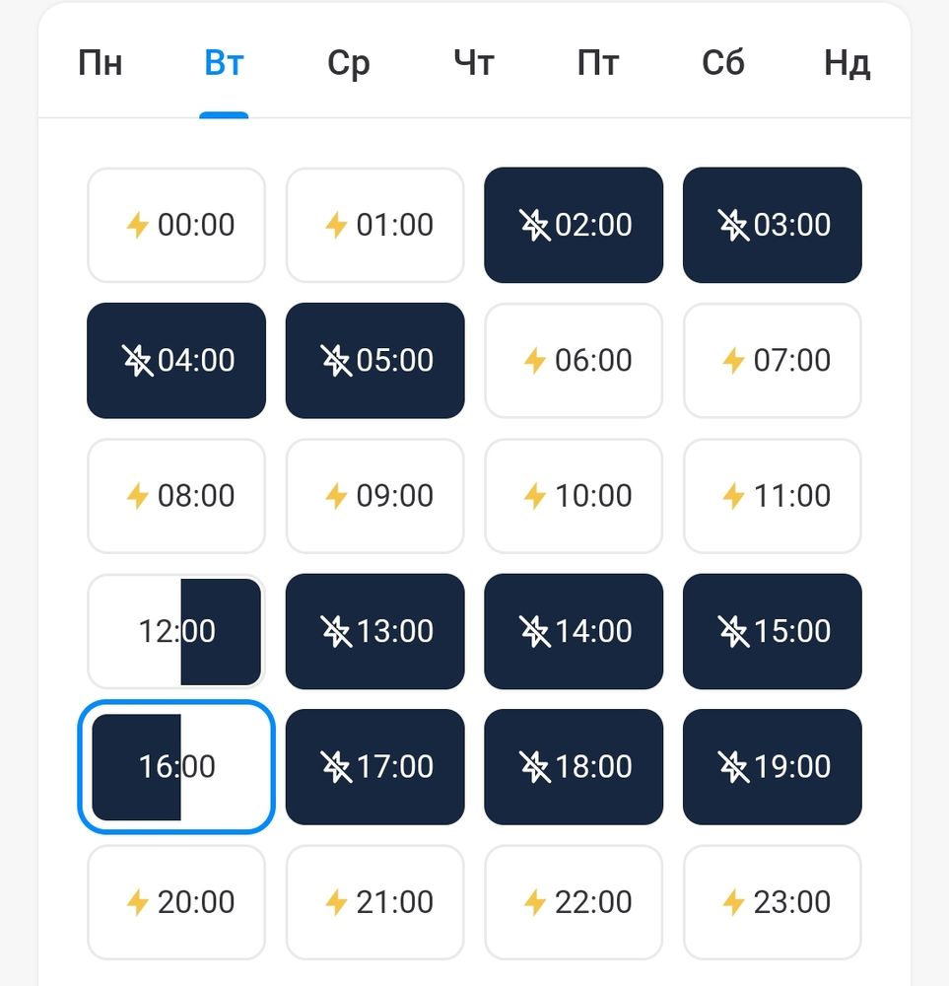Pick the 23:00 hour cell

tap(773, 901)
